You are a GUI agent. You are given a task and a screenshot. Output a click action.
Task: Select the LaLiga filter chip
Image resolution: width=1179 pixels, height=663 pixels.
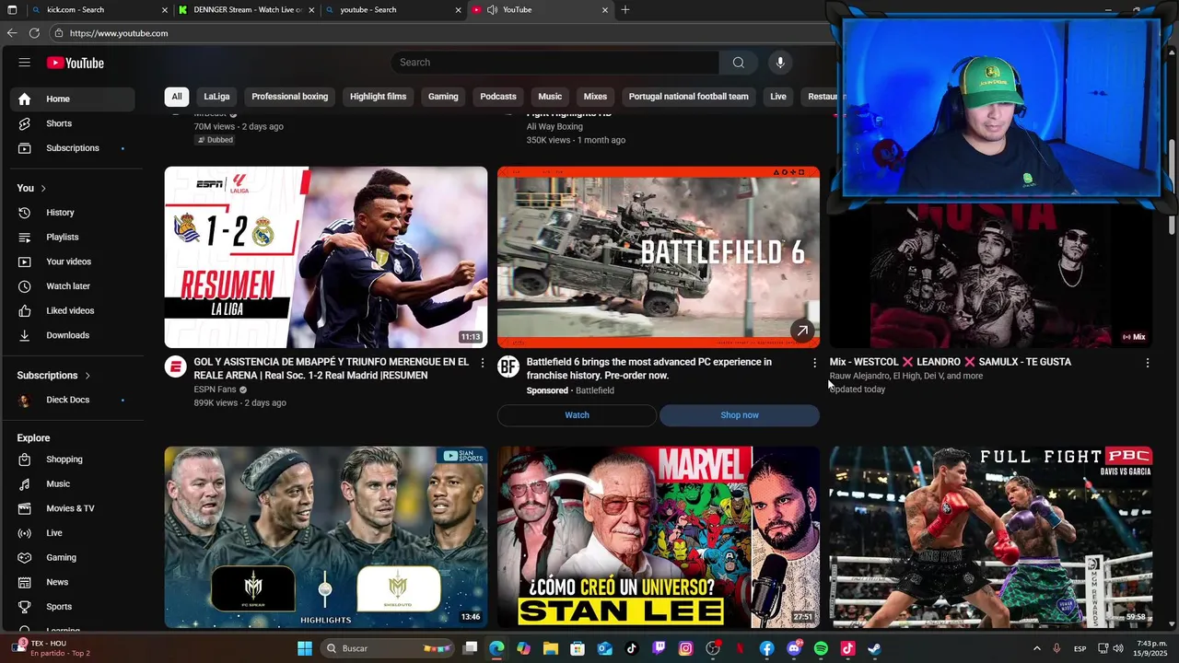216,97
